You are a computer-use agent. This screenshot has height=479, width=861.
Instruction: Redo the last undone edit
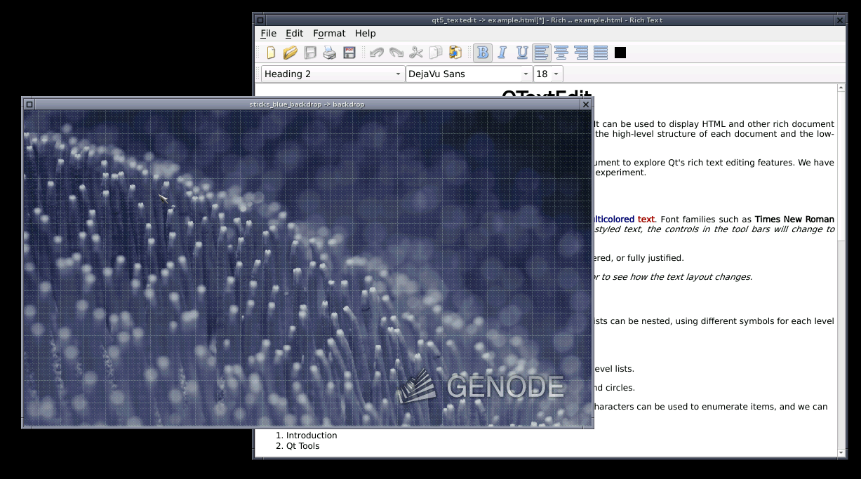(x=396, y=53)
